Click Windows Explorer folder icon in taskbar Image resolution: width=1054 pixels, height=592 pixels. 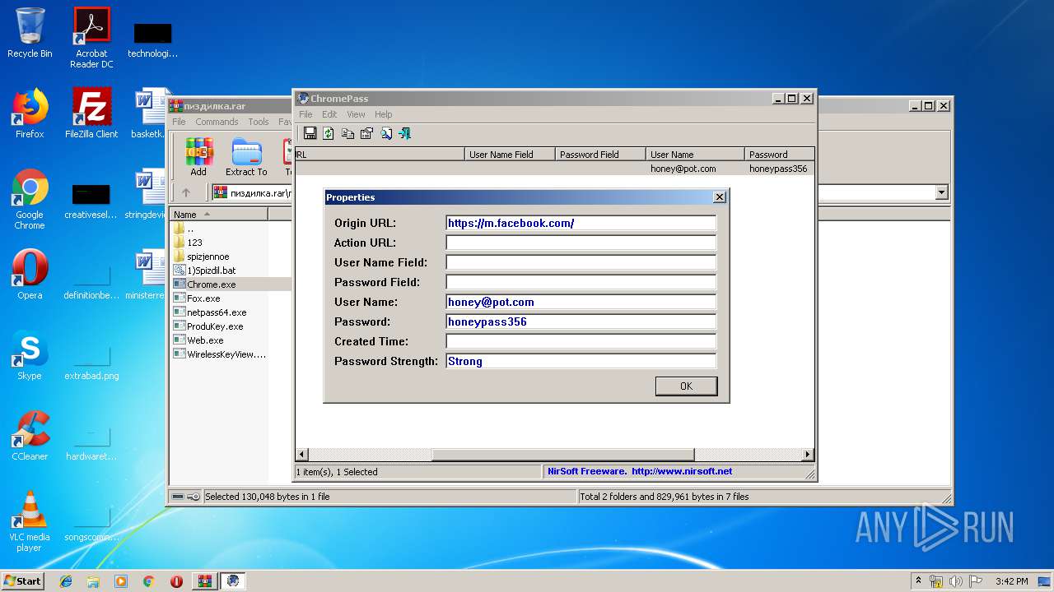[93, 581]
